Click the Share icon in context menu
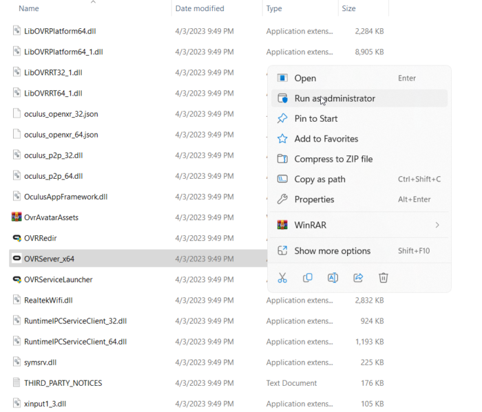The image size is (482, 412). tap(358, 278)
